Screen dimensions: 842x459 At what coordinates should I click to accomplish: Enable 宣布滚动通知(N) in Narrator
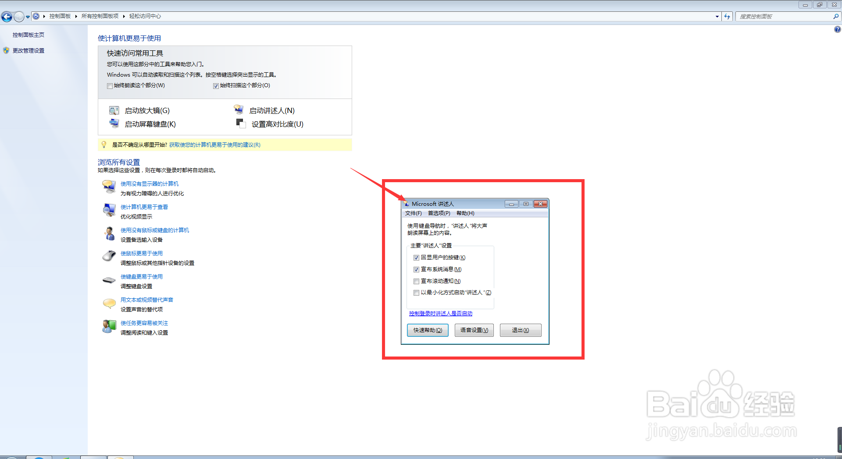point(416,281)
